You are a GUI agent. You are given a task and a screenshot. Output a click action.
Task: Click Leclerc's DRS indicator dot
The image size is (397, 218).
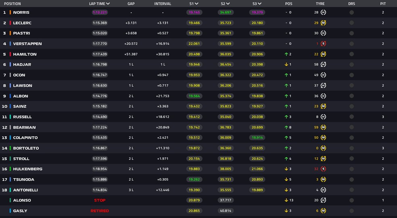tap(351, 23)
